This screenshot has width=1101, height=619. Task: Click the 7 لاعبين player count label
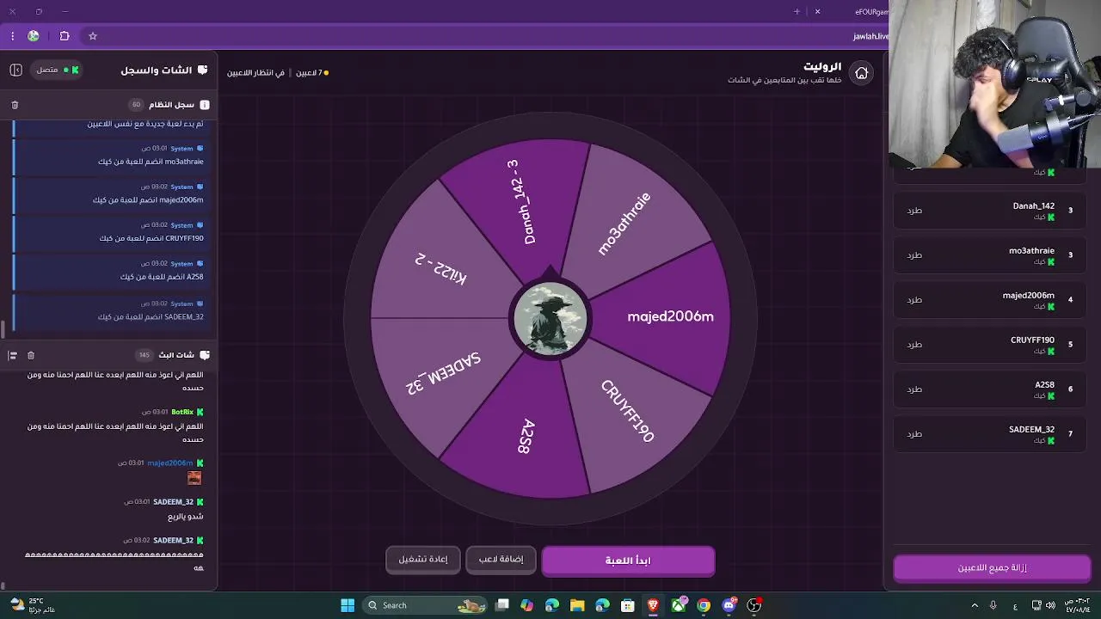309,73
